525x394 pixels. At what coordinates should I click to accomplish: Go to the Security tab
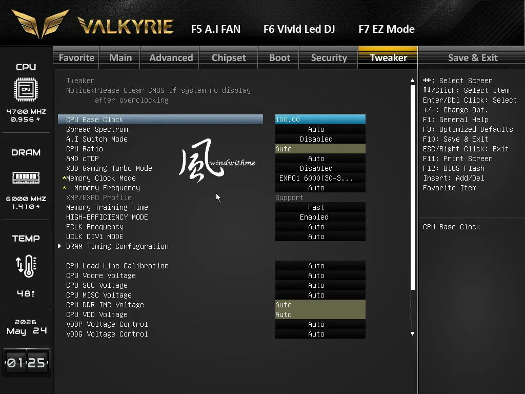pos(329,57)
